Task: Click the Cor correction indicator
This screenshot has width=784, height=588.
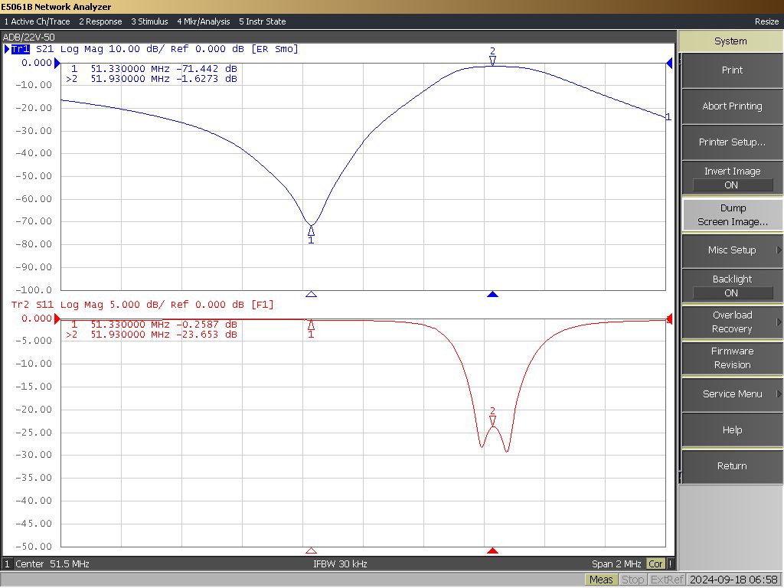Action: tap(655, 564)
